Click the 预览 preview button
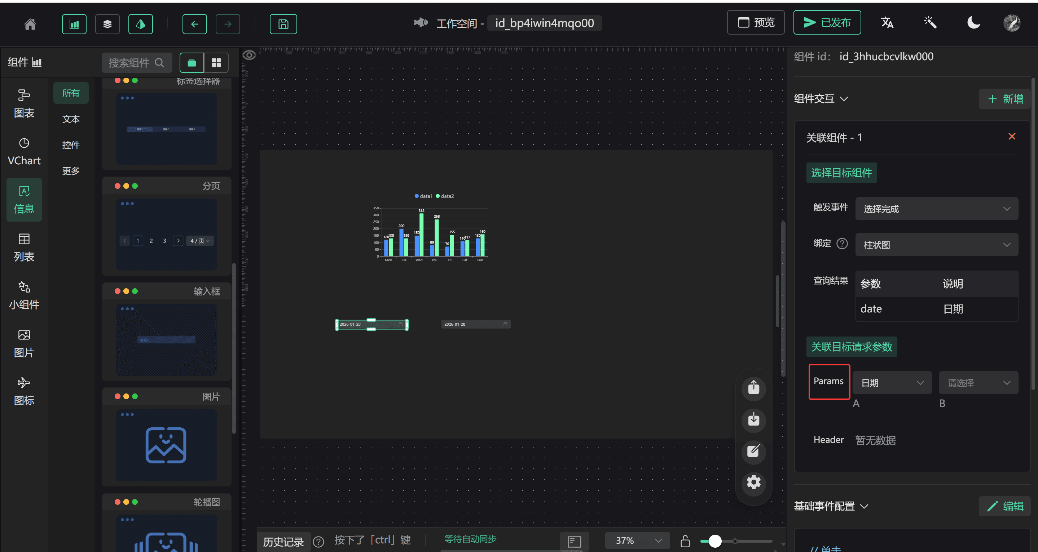Screen dimensions: 1038x552 click(x=756, y=23)
